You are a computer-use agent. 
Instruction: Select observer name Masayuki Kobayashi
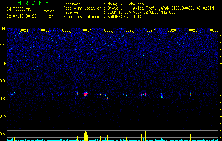point(127,4)
